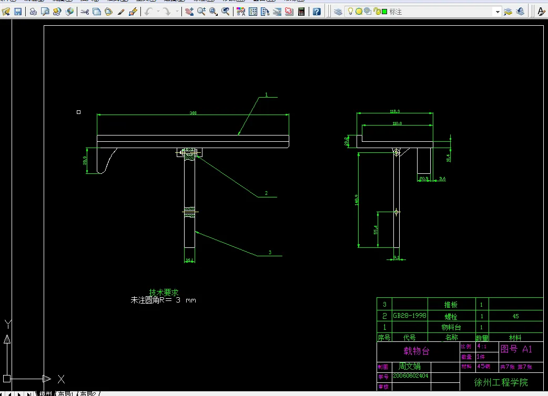Click the 徐州工程学院 title block text
The width and height of the screenshot is (548, 396).
click(501, 382)
